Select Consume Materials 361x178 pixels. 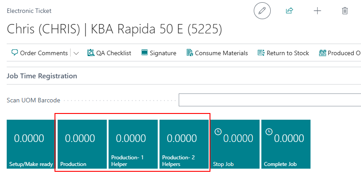tap(217, 53)
